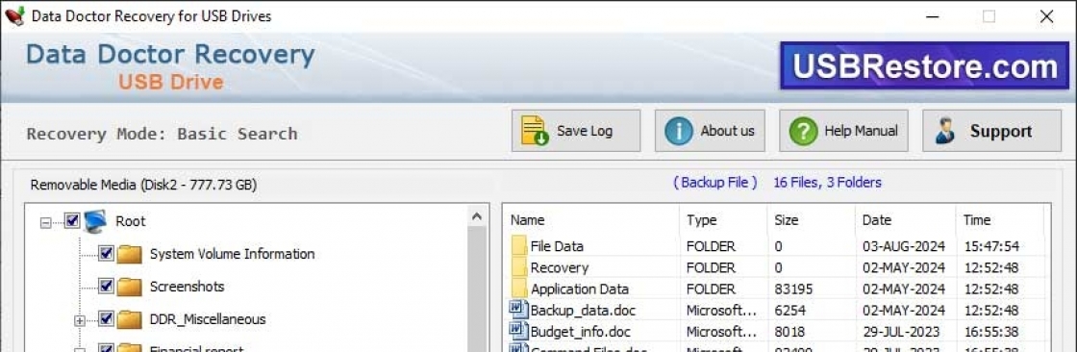Click the Application Data folder icon
The image size is (1077, 352).
pos(518,289)
